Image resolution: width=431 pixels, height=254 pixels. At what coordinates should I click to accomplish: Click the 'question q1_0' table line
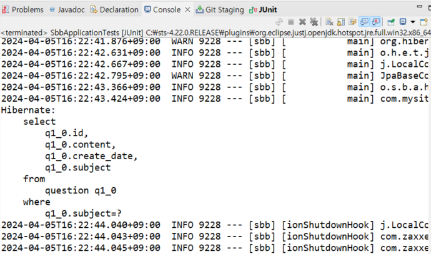pyautogui.click(x=81, y=190)
